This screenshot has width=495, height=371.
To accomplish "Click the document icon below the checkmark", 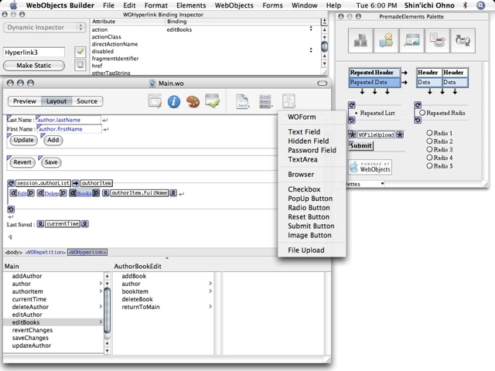I will 80,65.
